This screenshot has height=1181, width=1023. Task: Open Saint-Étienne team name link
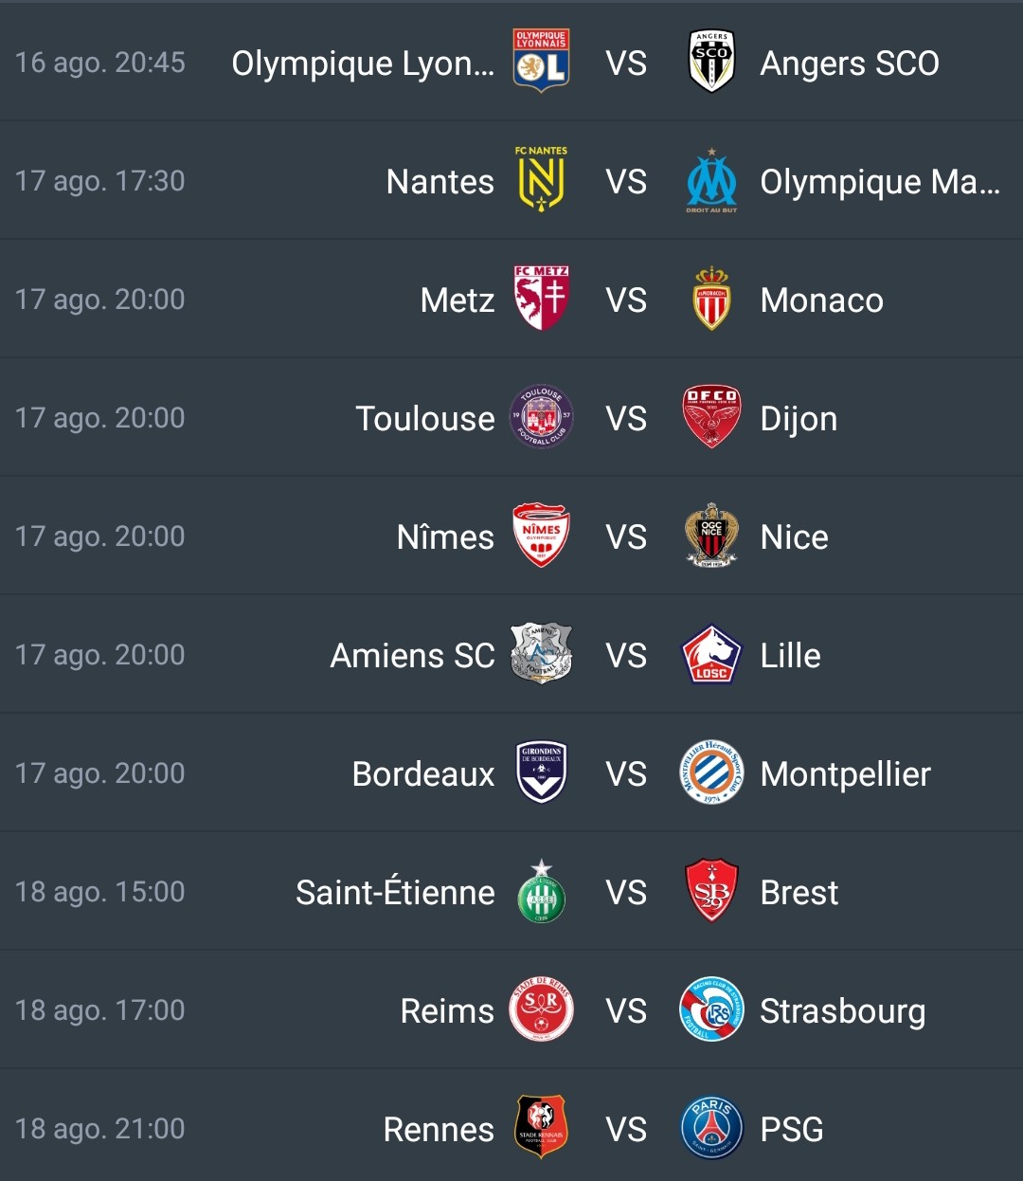coord(395,893)
